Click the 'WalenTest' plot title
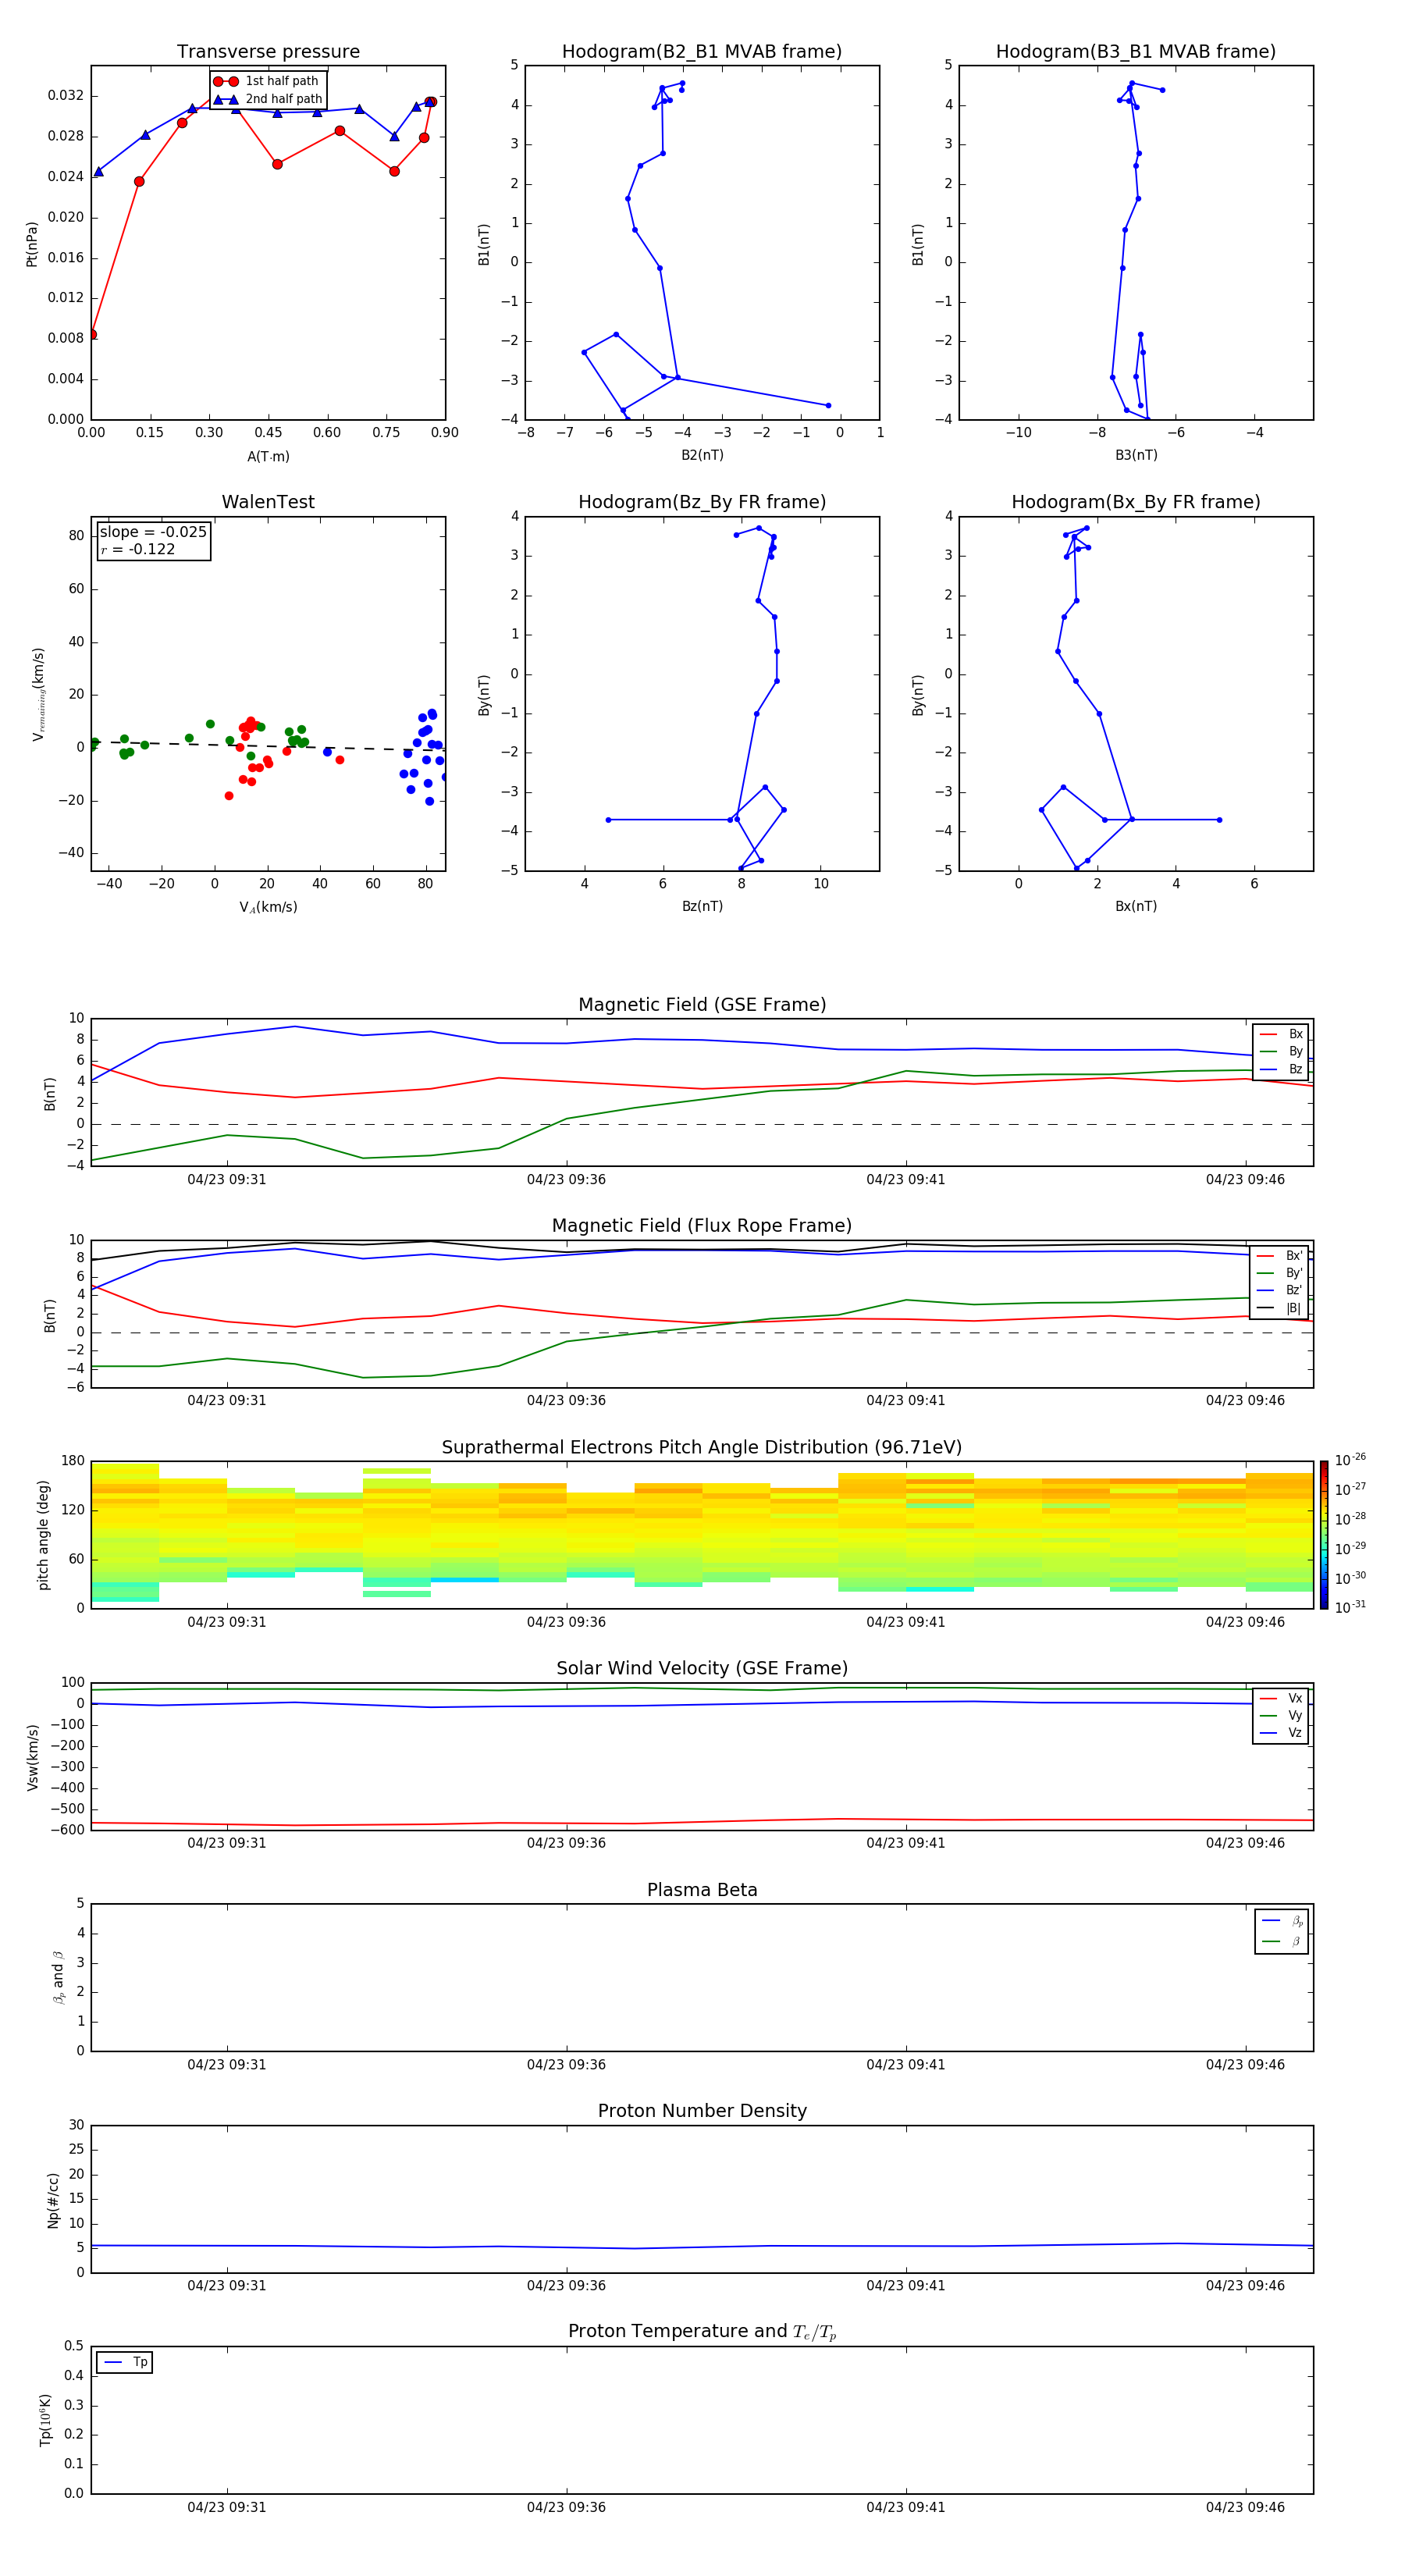Screen dimensions: 1405x2576 pos(268,502)
